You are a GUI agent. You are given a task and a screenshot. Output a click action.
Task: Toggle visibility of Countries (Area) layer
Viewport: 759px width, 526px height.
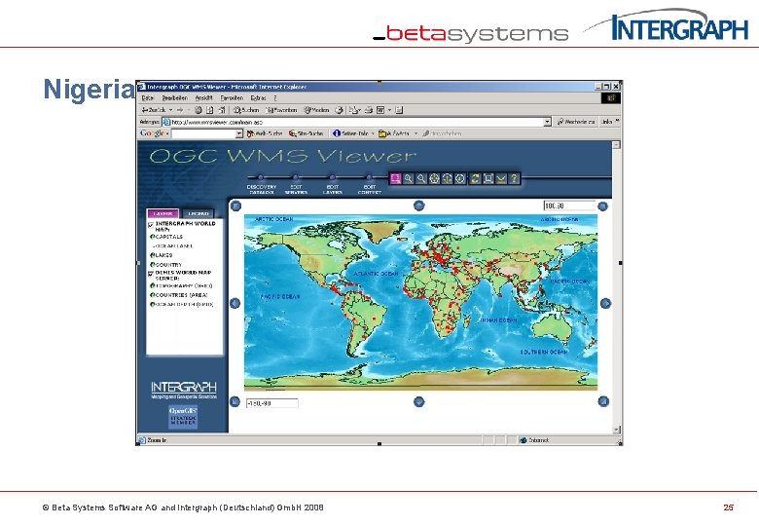153,295
